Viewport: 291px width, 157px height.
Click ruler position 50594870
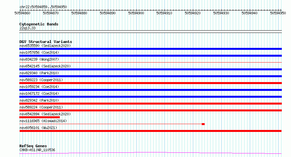tap(51, 13)
